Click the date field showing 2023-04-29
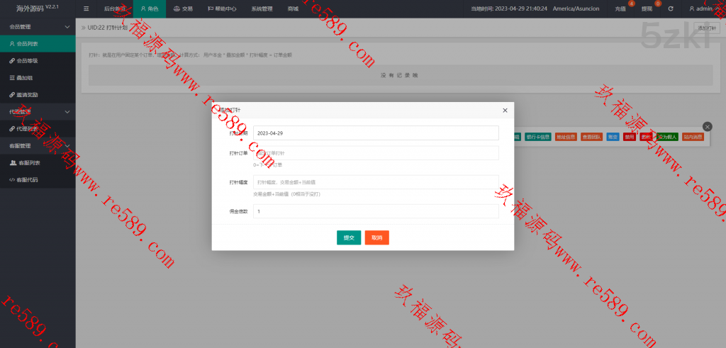The height and width of the screenshot is (348, 726). click(x=376, y=133)
